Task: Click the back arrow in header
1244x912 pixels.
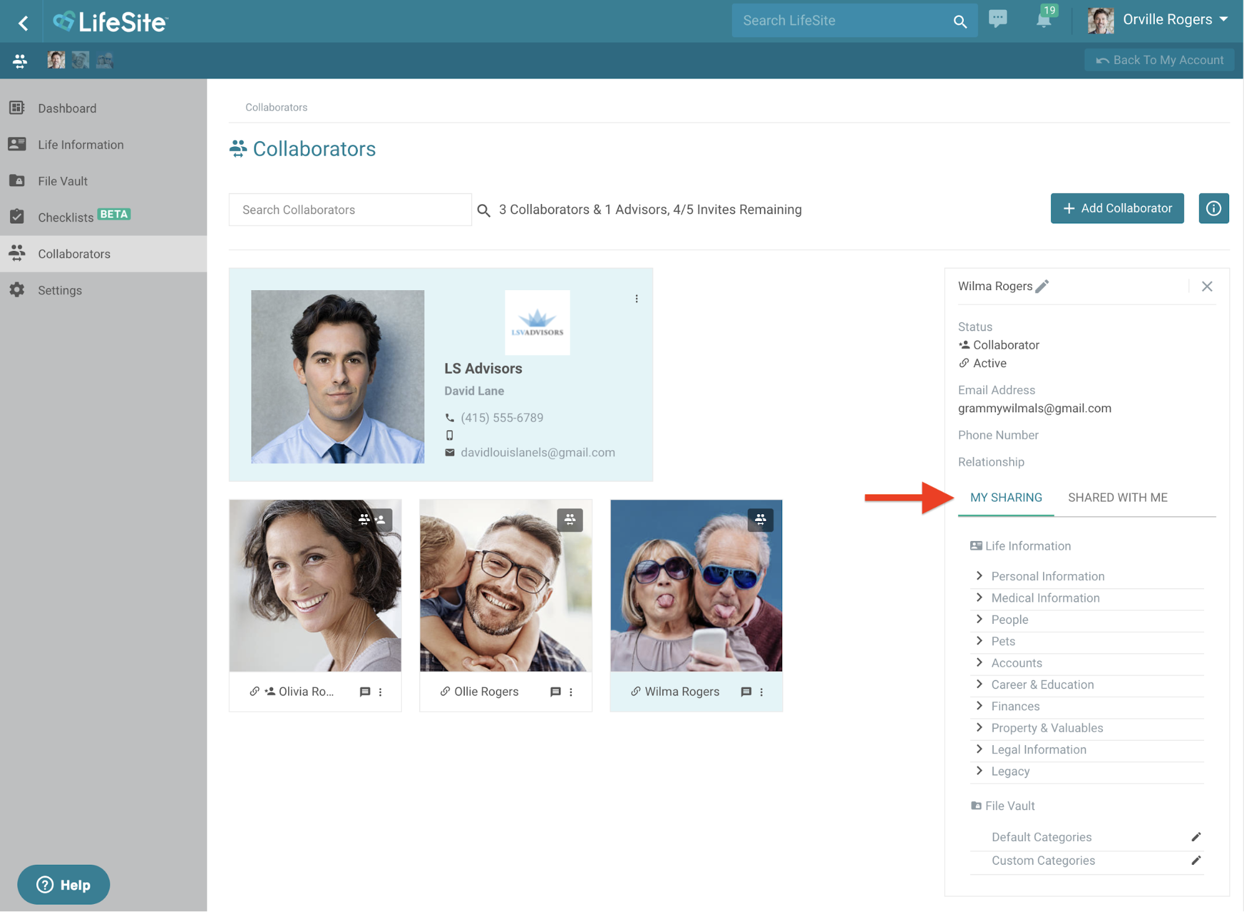Action: (23, 23)
